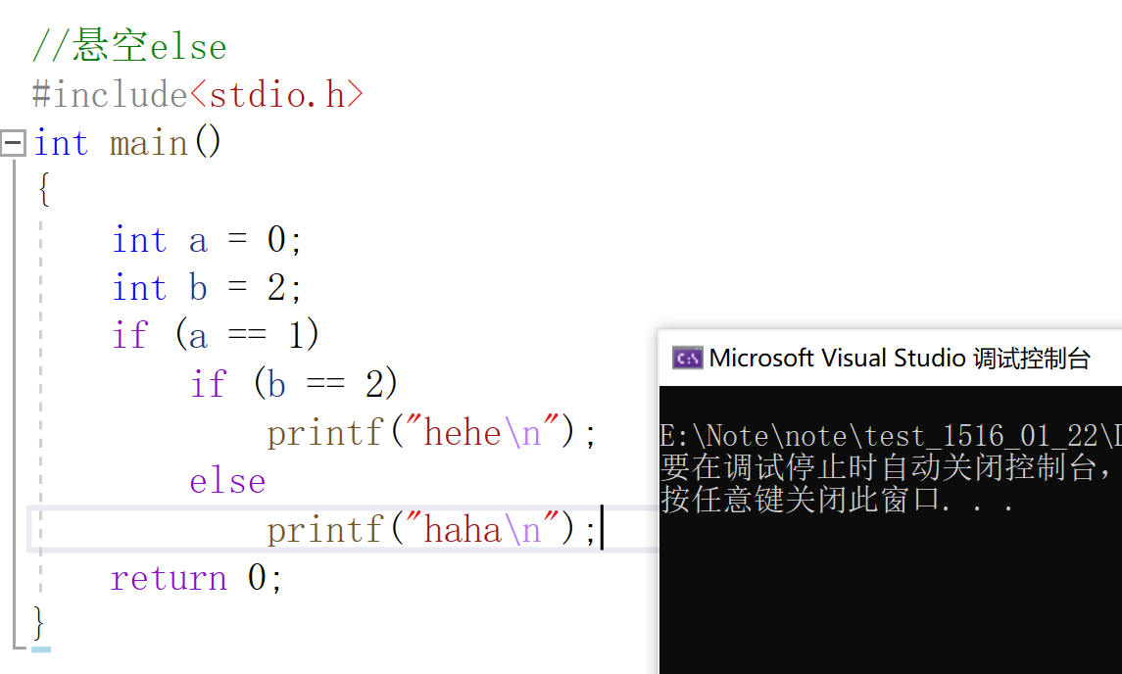Select the if (a == 1) condition line
This screenshot has width=1122, height=674.
pyautogui.click(x=216, y=334)
